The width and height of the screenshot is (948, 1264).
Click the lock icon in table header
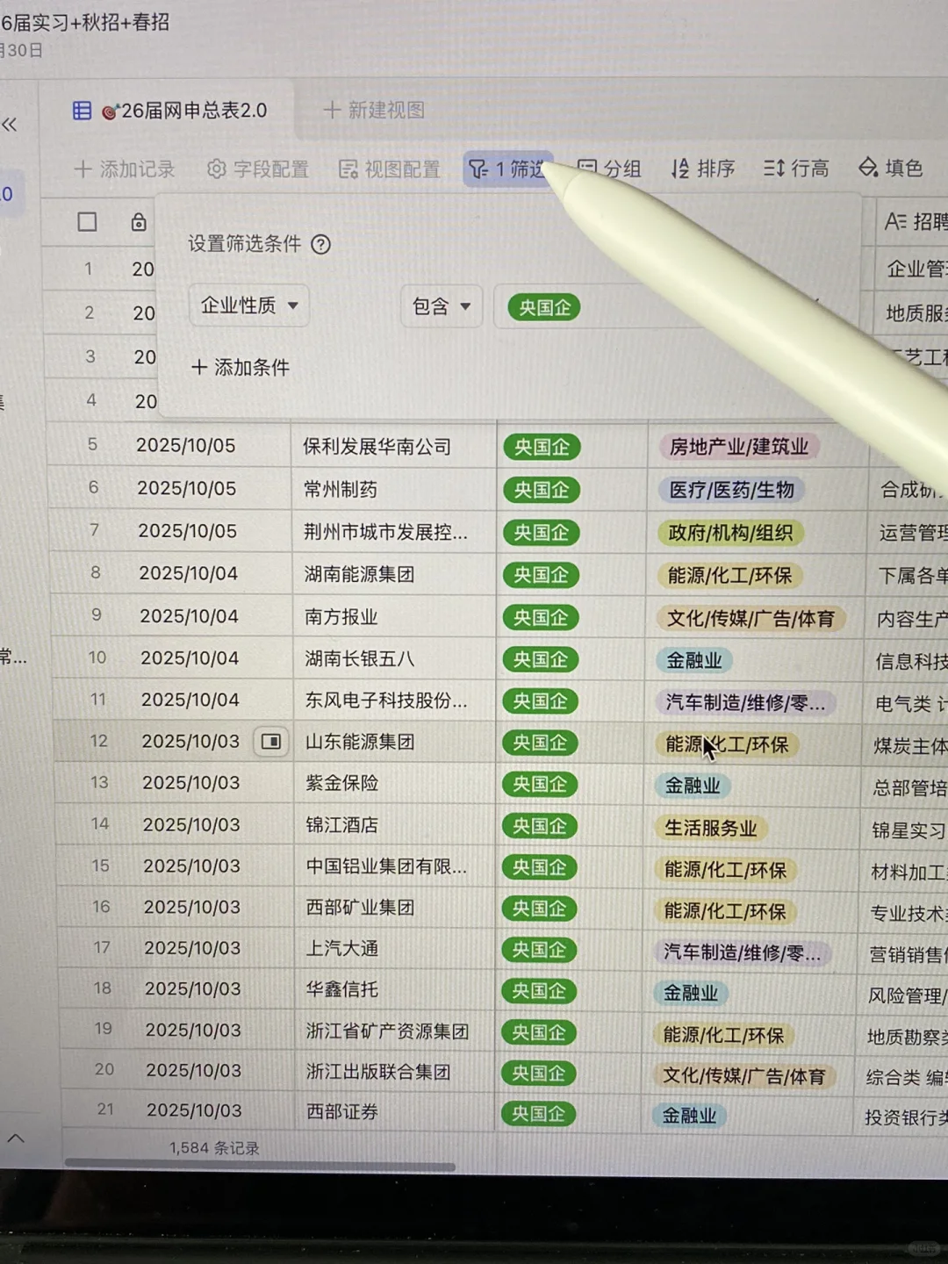139,222
